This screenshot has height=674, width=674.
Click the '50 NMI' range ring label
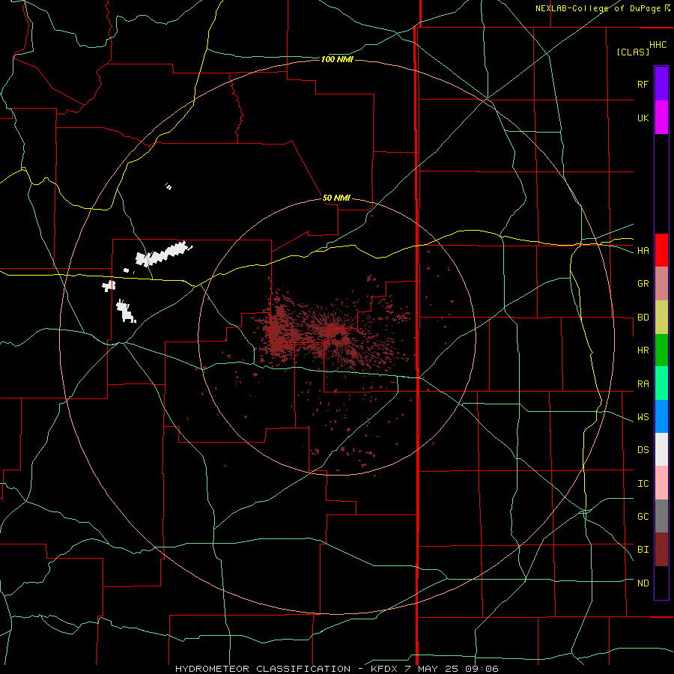[x=336, y=198]
